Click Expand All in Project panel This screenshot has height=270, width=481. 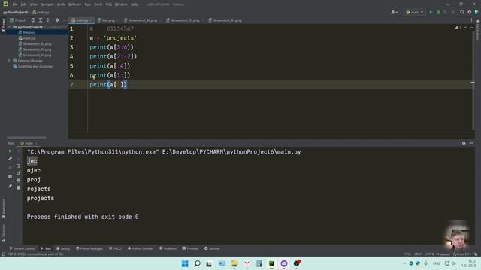(x=41, y=20)
